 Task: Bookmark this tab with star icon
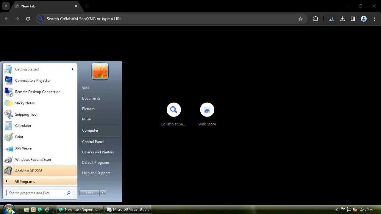click(301, 19)
